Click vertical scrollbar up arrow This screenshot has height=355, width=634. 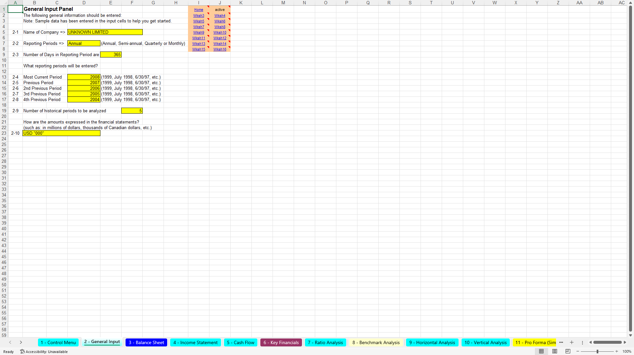[x=630, y=3]
